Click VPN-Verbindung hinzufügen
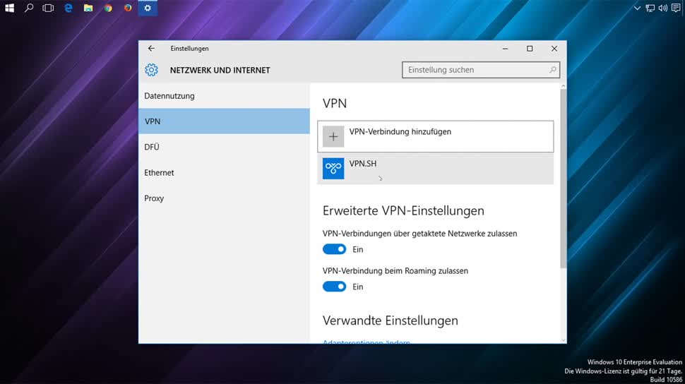 point(436,137)
